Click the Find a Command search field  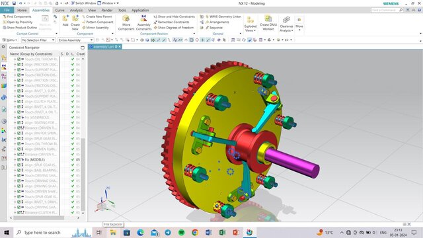click(x=387, y=10)
